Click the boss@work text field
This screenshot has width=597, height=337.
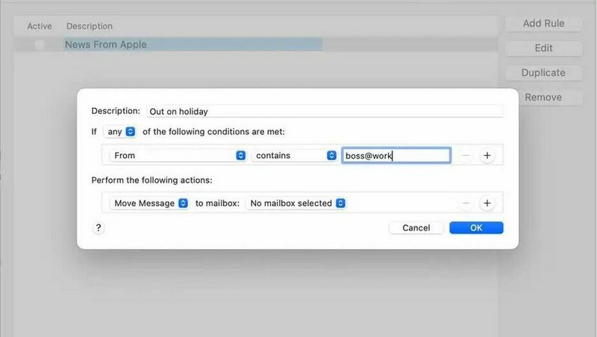pos(396,156)
